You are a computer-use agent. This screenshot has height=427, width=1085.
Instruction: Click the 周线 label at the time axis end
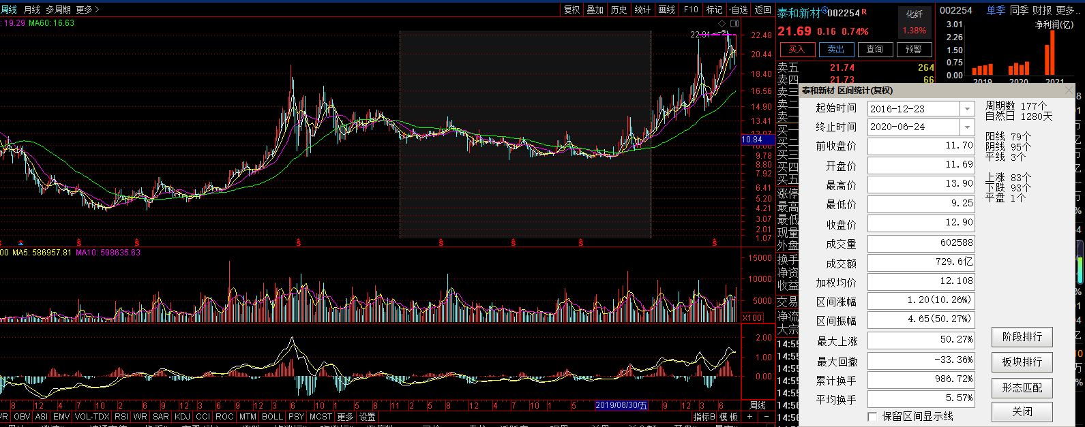pos(758,405)
